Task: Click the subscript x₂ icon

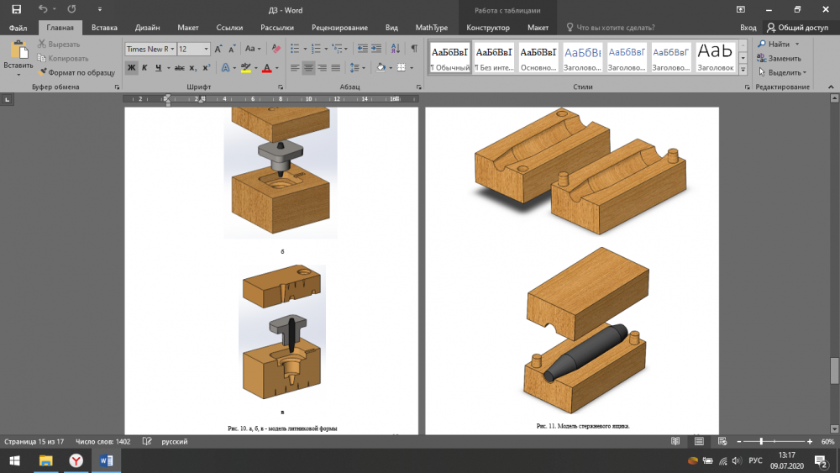Action: pyautogui.click(x=192, y=68)
